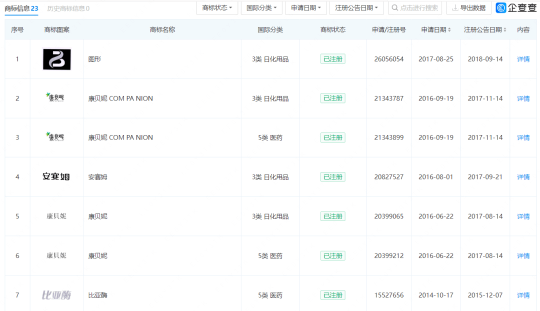Screen dimensions: 540x311
Task: Click the 康贝妮 COM PA NION logo in row 2
Action: (x=55, y=97)
